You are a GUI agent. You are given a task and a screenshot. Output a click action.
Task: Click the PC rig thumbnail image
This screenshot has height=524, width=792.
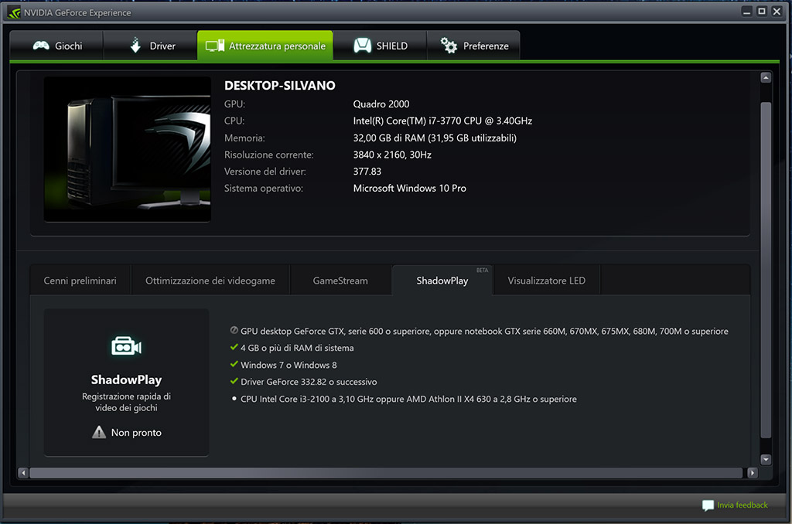(128, 149)
